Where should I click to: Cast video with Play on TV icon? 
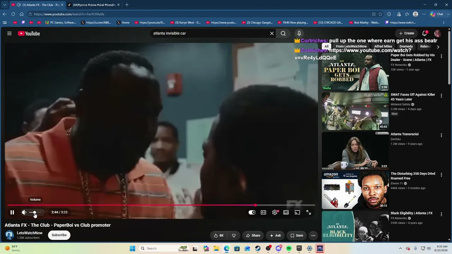click(297, 212)
